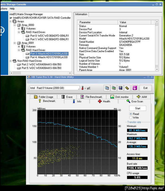
Task: Click the drive icon beside Port 2
Action: [19, 64]
